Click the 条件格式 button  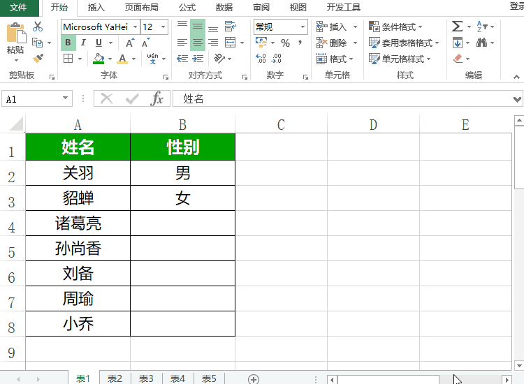[x=398, y=27]
